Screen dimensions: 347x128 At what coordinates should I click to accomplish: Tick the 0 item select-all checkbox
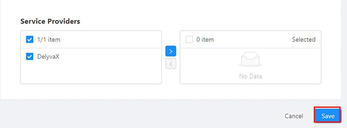pos(189,40)
